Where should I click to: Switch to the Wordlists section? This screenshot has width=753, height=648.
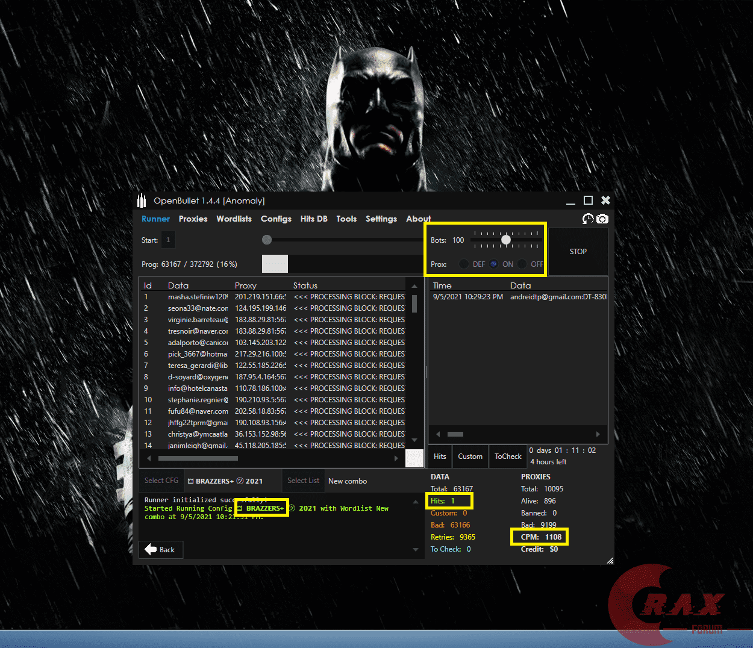pos(234,219)
